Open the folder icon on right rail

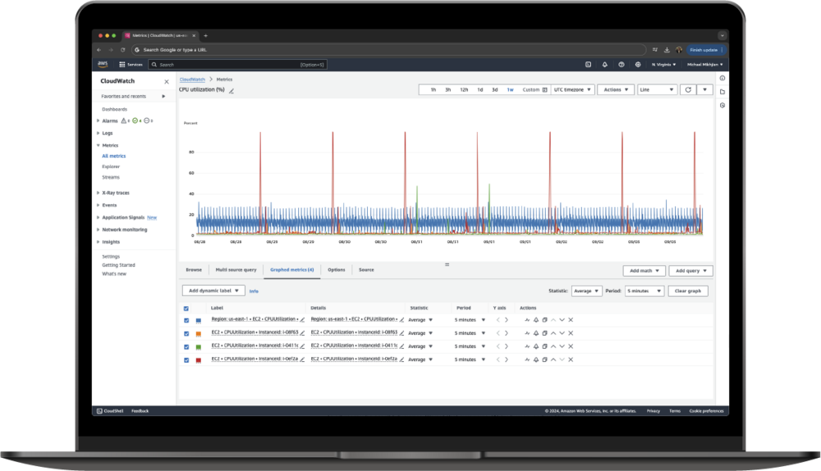click(722, 92)
